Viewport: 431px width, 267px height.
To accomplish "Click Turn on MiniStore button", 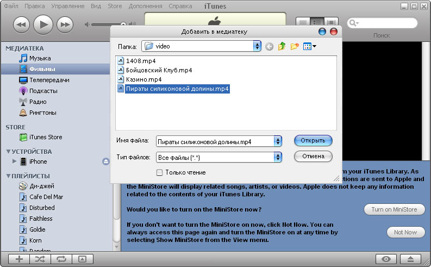I will click(395, 209).
